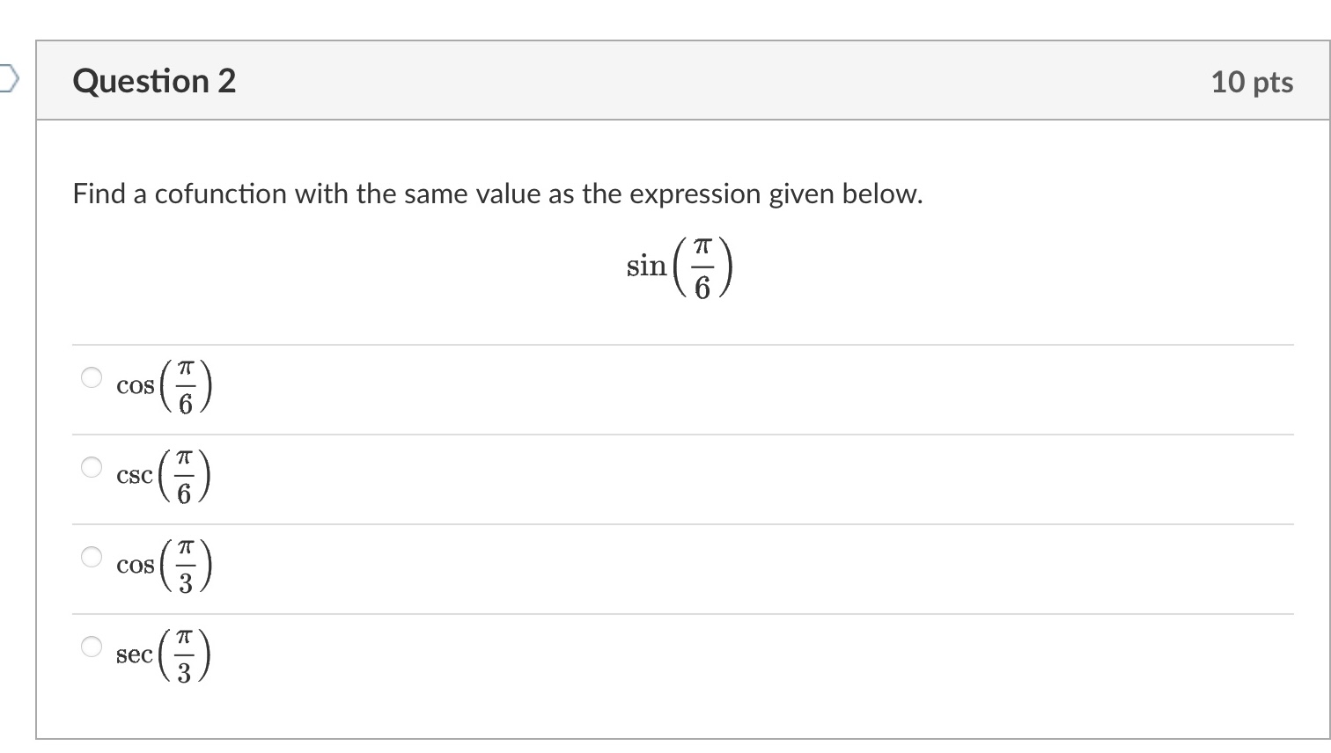The image size is (1331, 753).
Task: Click the radio circle beside csc(π/6)
Action: pos(91,467)
